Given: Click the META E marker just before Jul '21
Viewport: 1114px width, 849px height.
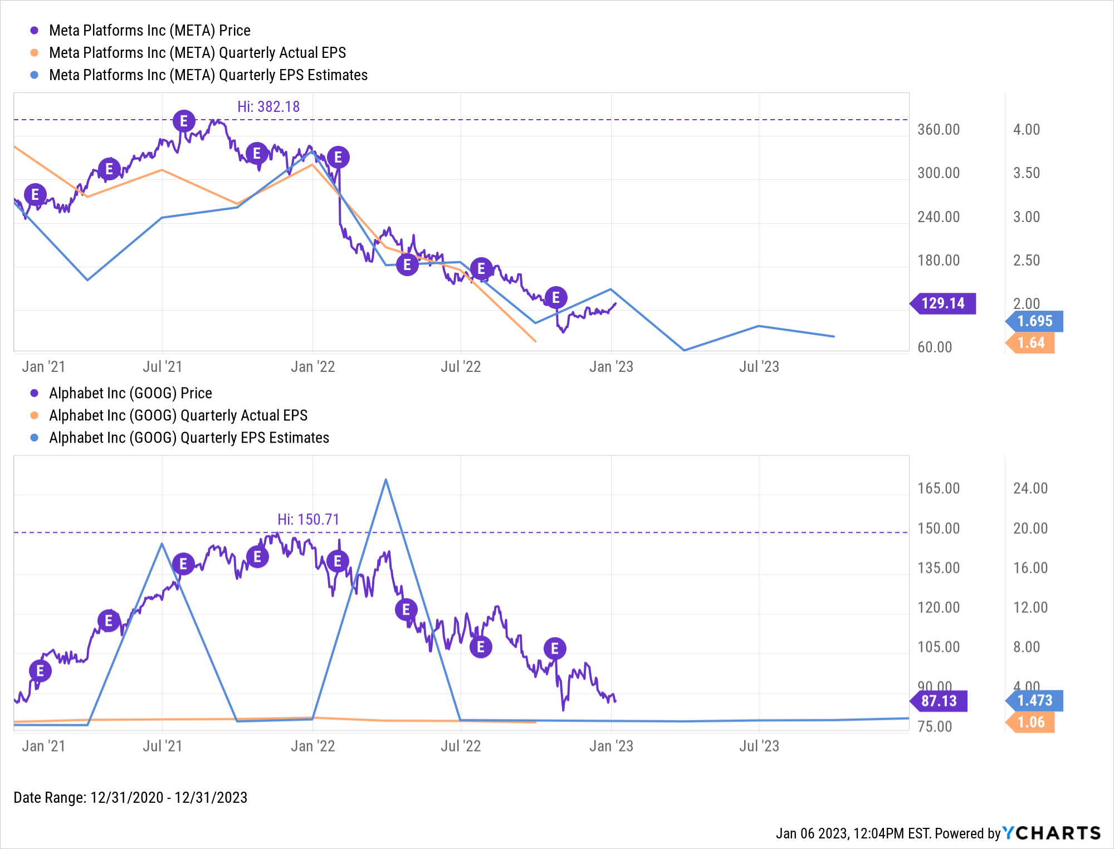Looking at the screenshot, I should click(109, 169).
